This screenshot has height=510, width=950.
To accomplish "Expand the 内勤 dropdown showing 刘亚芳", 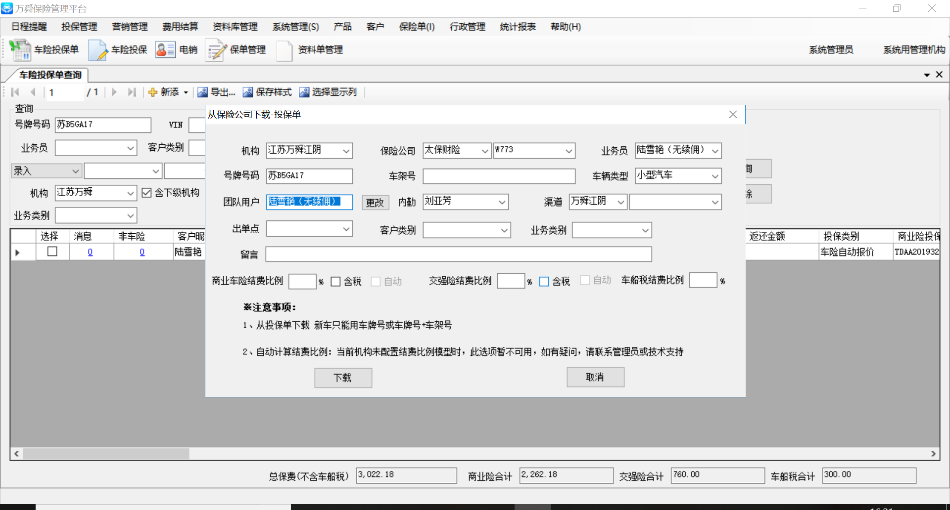I will [502, 202].
